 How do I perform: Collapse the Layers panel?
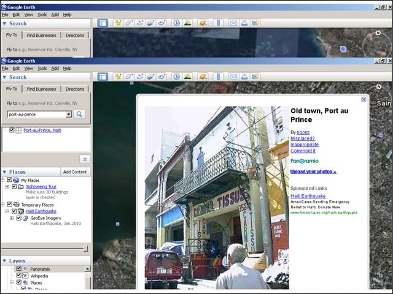pyautogui.click(x=4, y=261)
